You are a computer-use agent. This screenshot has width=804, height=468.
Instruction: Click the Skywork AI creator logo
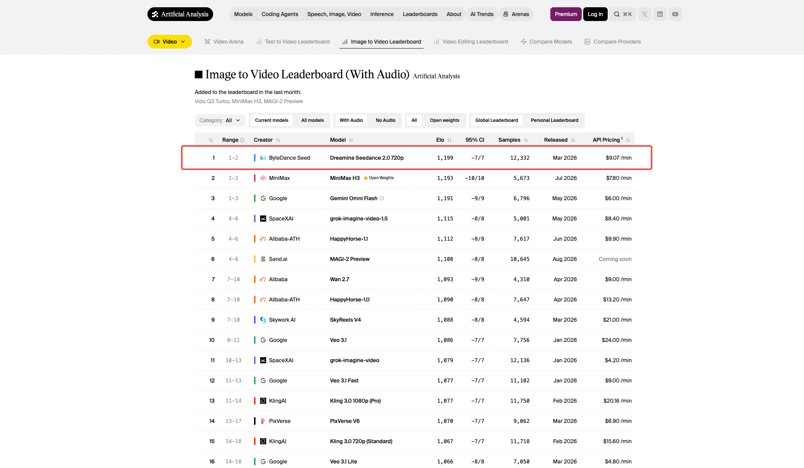click(263, 320)
